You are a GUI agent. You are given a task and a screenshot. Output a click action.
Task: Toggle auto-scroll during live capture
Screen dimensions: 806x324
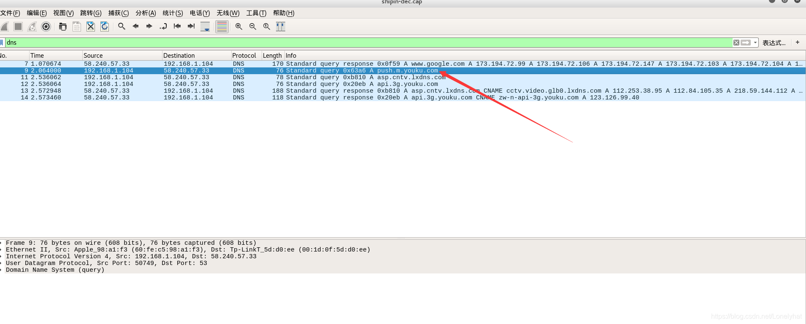point(205,27)
